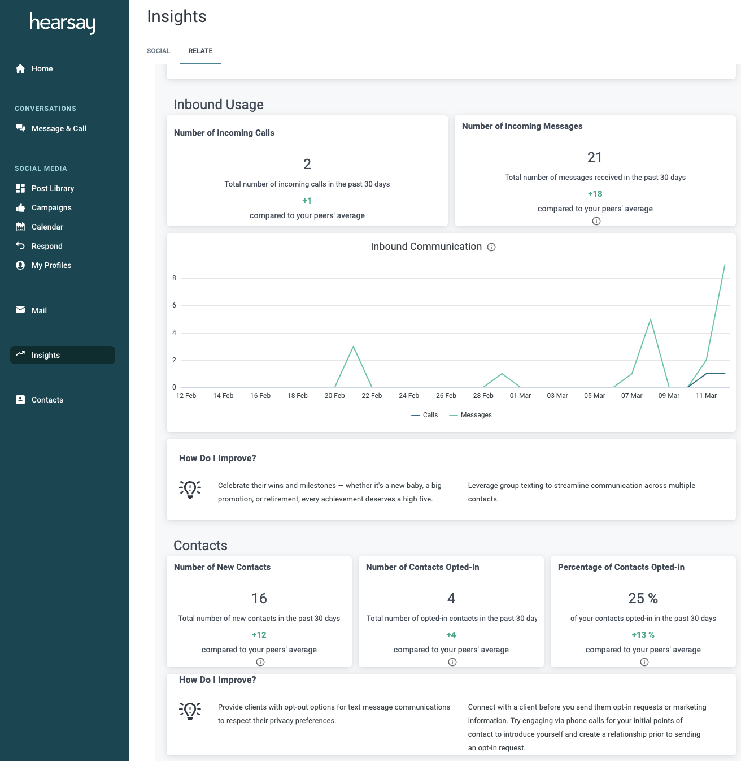Switch to the Social tab

(x=159, y=51)
